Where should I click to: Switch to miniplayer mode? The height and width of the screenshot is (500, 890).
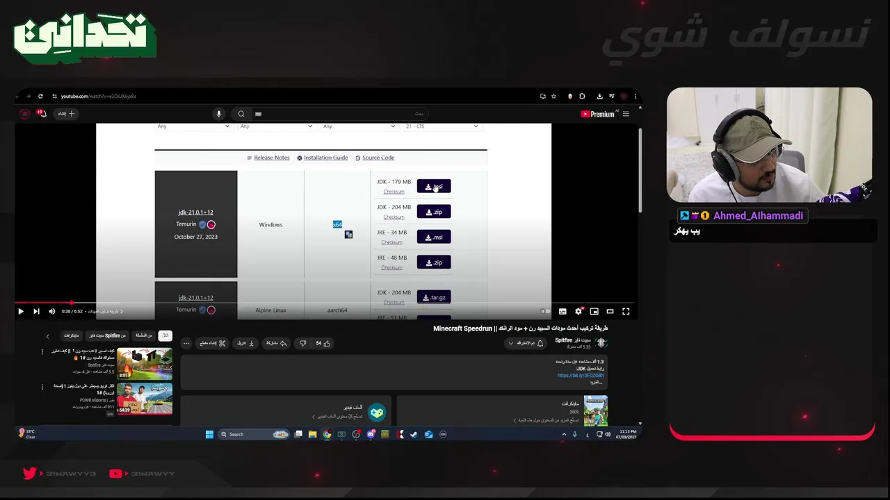click(x=594, y=312)
